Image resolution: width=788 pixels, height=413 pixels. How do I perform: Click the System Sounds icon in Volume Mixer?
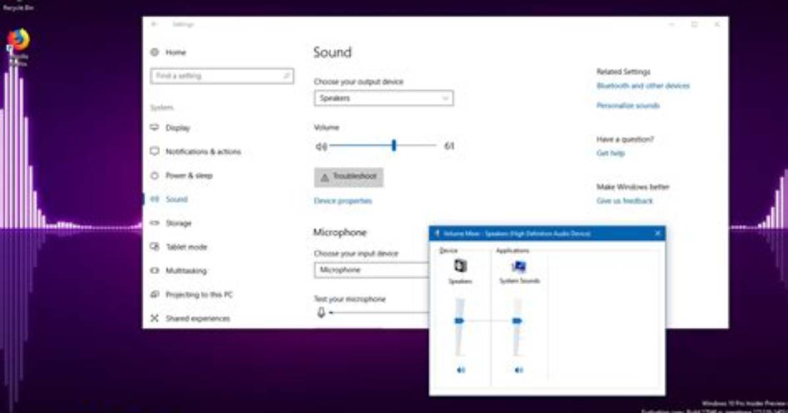coord(519,266)
